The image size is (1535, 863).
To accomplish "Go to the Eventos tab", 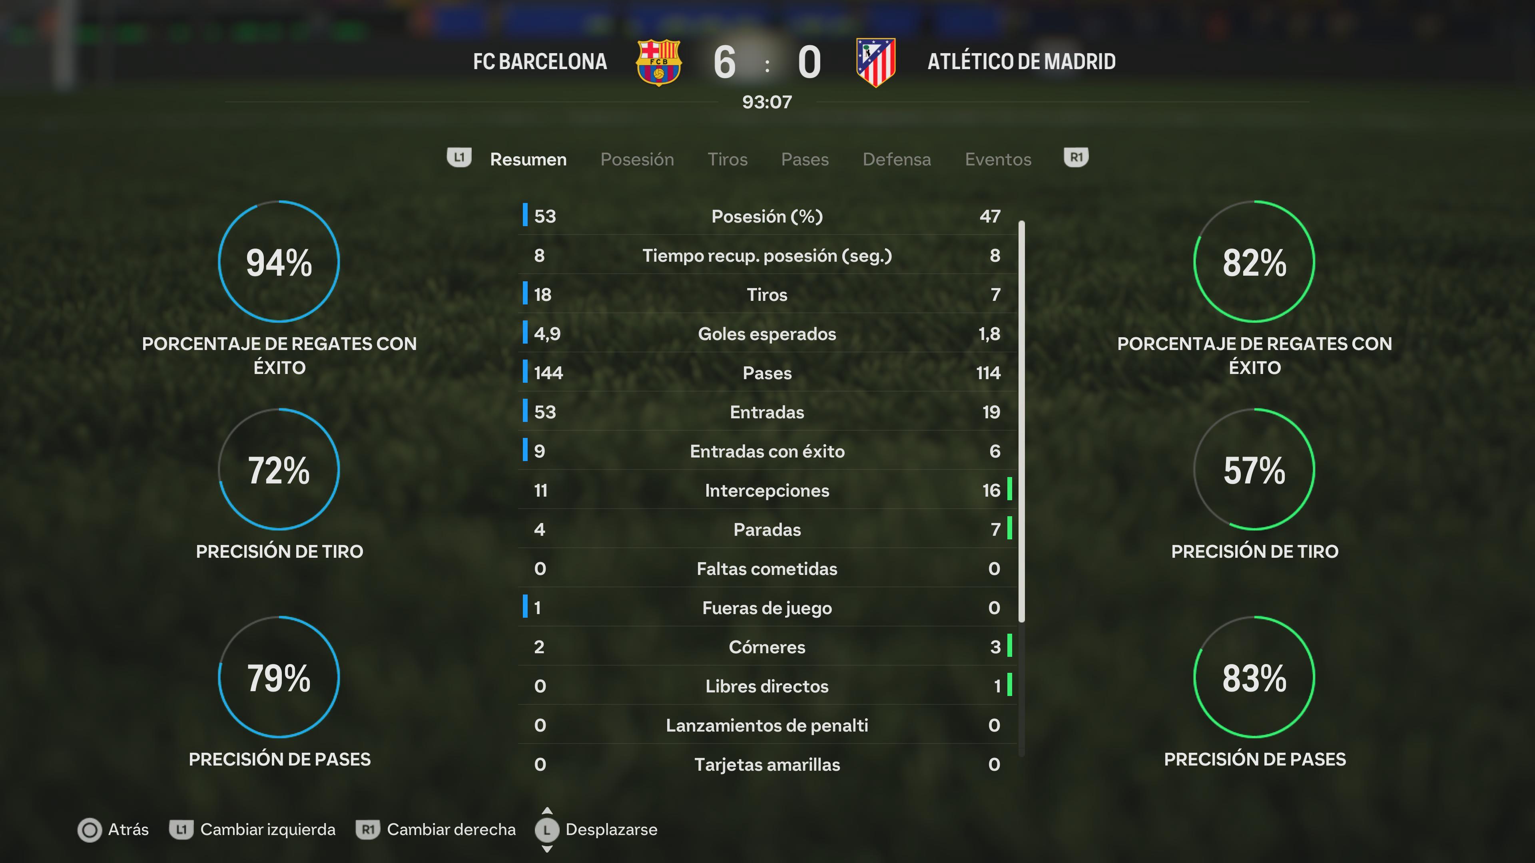I will [x=997, y=160].
